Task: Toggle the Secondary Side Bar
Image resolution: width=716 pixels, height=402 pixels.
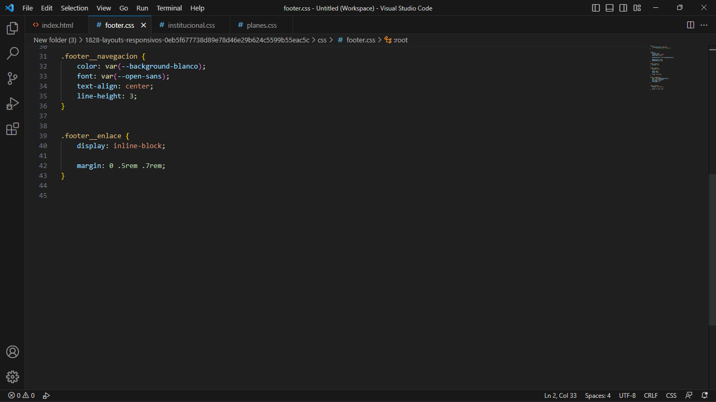Action: point(623,8)
